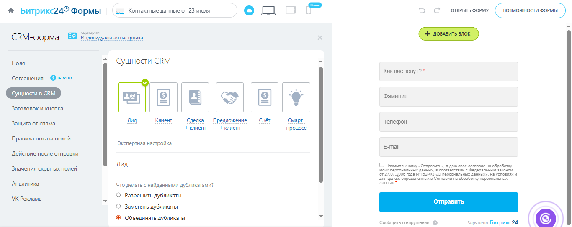The width and height of the screenshot is (572, 227).
Task: Open the Аналитика section
Action: click(x=26, y=184)
